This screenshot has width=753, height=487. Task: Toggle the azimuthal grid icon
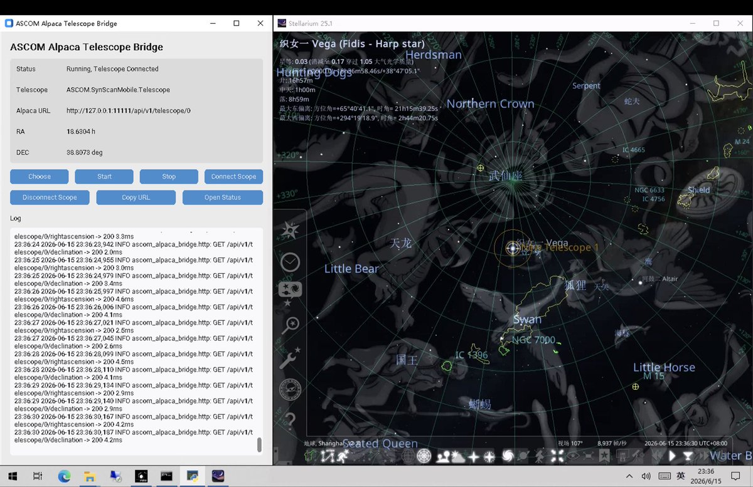point(424,456)
